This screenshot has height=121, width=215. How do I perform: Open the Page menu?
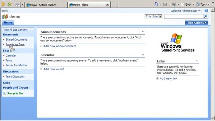point(187,4)
